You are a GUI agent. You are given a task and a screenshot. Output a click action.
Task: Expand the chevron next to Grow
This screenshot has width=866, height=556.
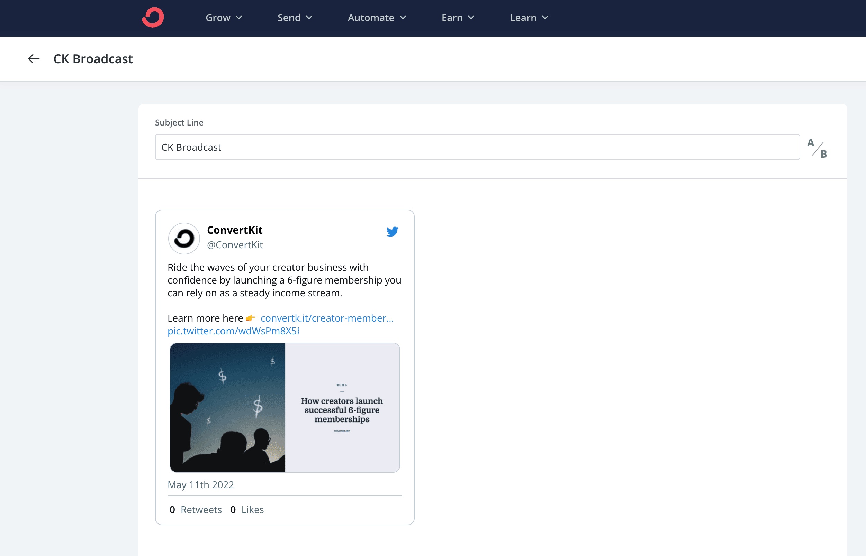pyautogui.click(x=238, y=17)
